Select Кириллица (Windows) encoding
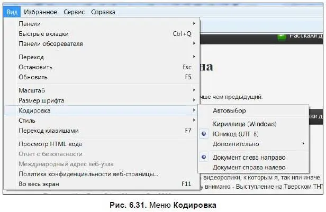Viewport: 326px width, 212px height. pos(245,124)
